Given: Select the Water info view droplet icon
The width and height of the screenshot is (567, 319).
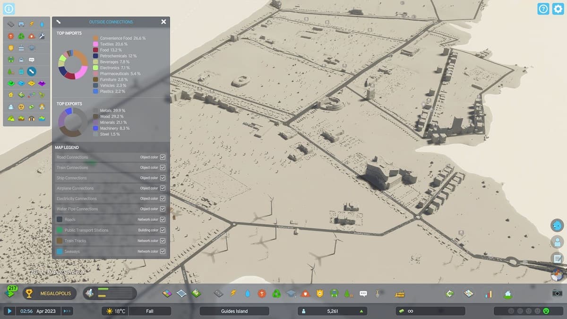Looking at the screenshot, I should coord(43,24).
